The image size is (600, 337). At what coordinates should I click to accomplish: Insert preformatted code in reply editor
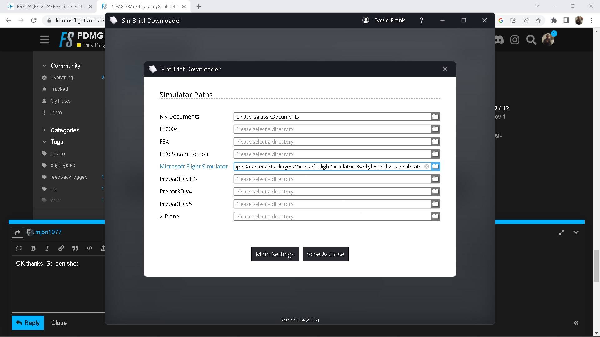click(x=89, y=248)
